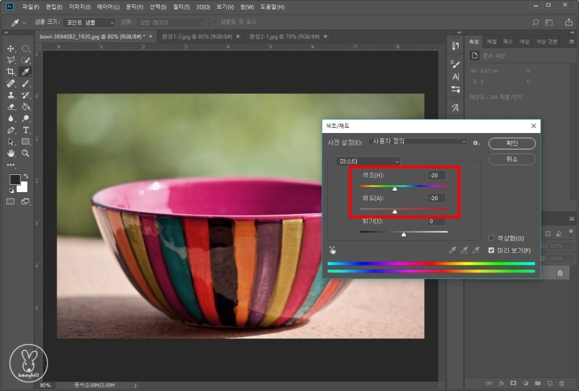Enable the 색상화 (Colorize) checkbox
The height and width of the screenshot is (391, 579).
click(x=491, y=238)
